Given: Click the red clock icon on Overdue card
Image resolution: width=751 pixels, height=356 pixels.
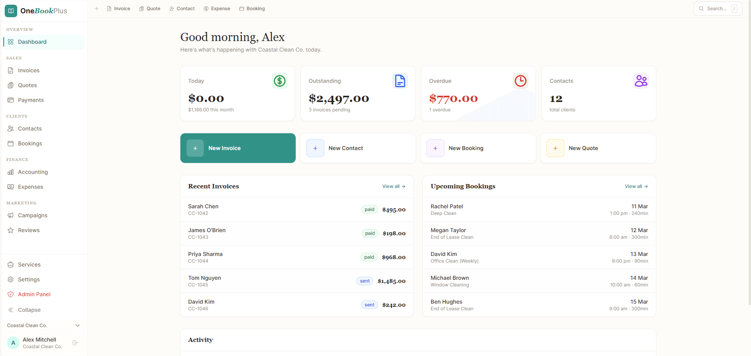Looking at the screenshot, I should click(520, 81).
